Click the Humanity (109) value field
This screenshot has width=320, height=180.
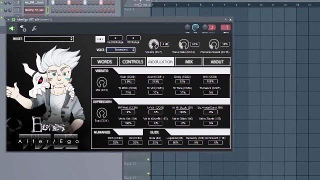click(195, 142)
